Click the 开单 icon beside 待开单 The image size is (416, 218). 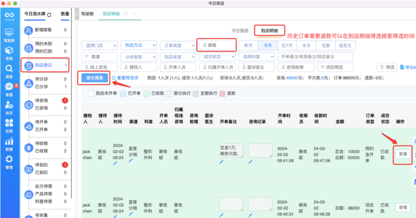[28, 126]
